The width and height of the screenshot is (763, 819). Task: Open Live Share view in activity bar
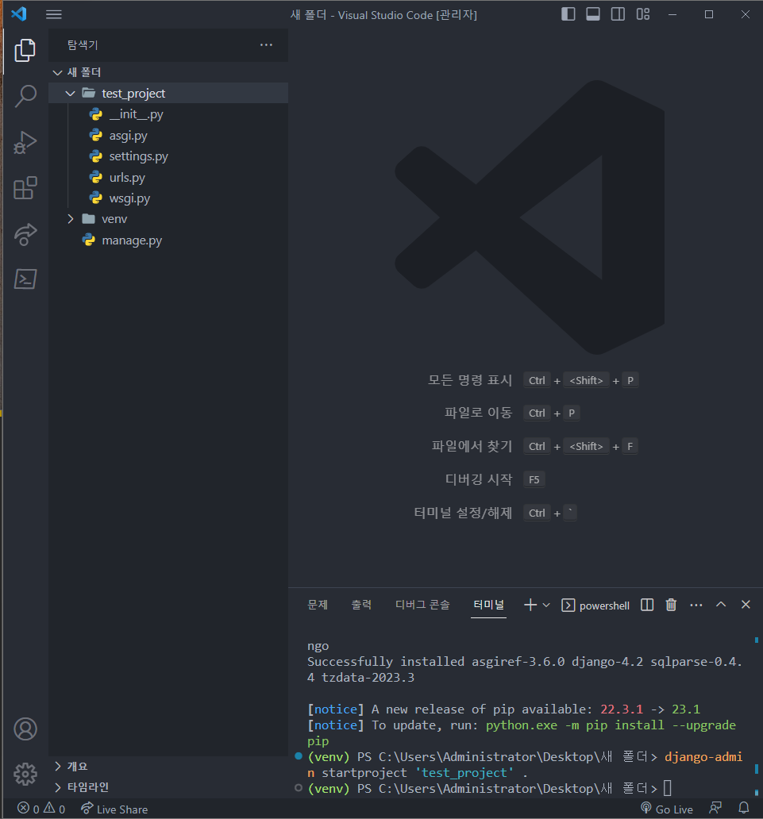coord(25,234)
